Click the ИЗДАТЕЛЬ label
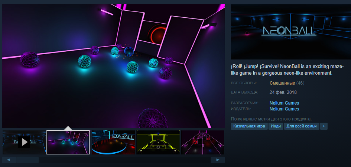The width and height of the screenshot is (351, 167). (241, 109)
